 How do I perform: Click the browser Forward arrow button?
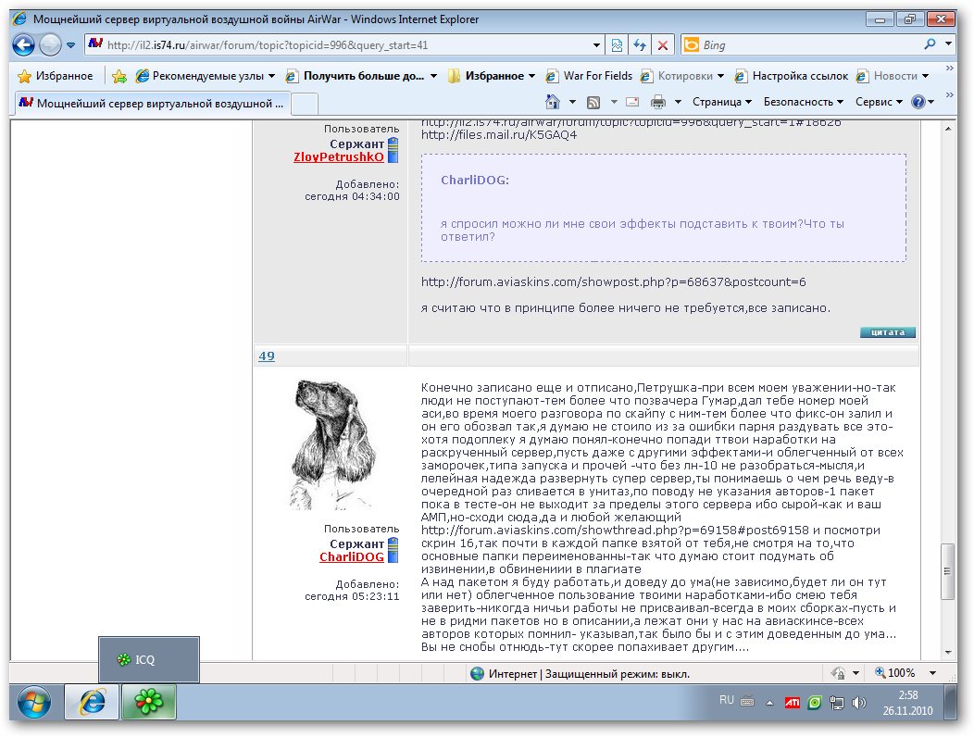click(50, 44)
